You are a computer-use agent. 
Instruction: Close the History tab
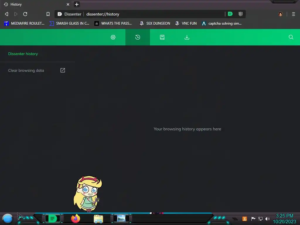[x=68, y=4]
